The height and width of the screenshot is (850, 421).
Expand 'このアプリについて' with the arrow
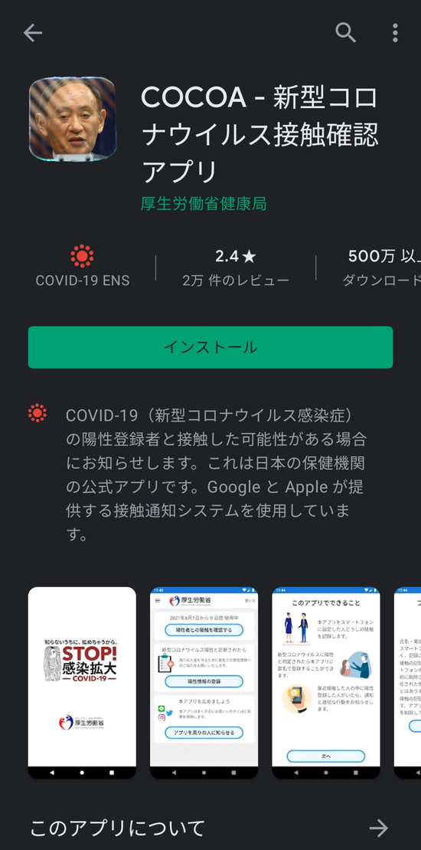(x=379, y=828)
